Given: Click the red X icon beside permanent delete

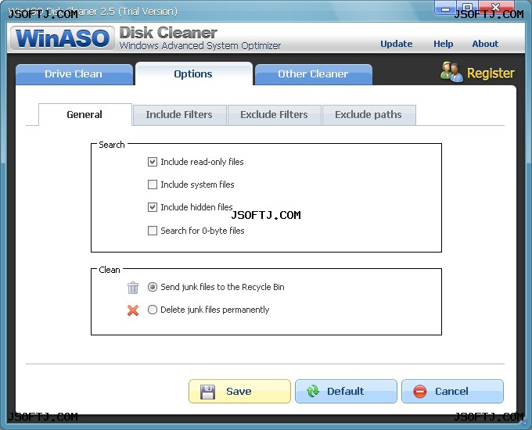Looking at the screenshot, I should point(133,310).
